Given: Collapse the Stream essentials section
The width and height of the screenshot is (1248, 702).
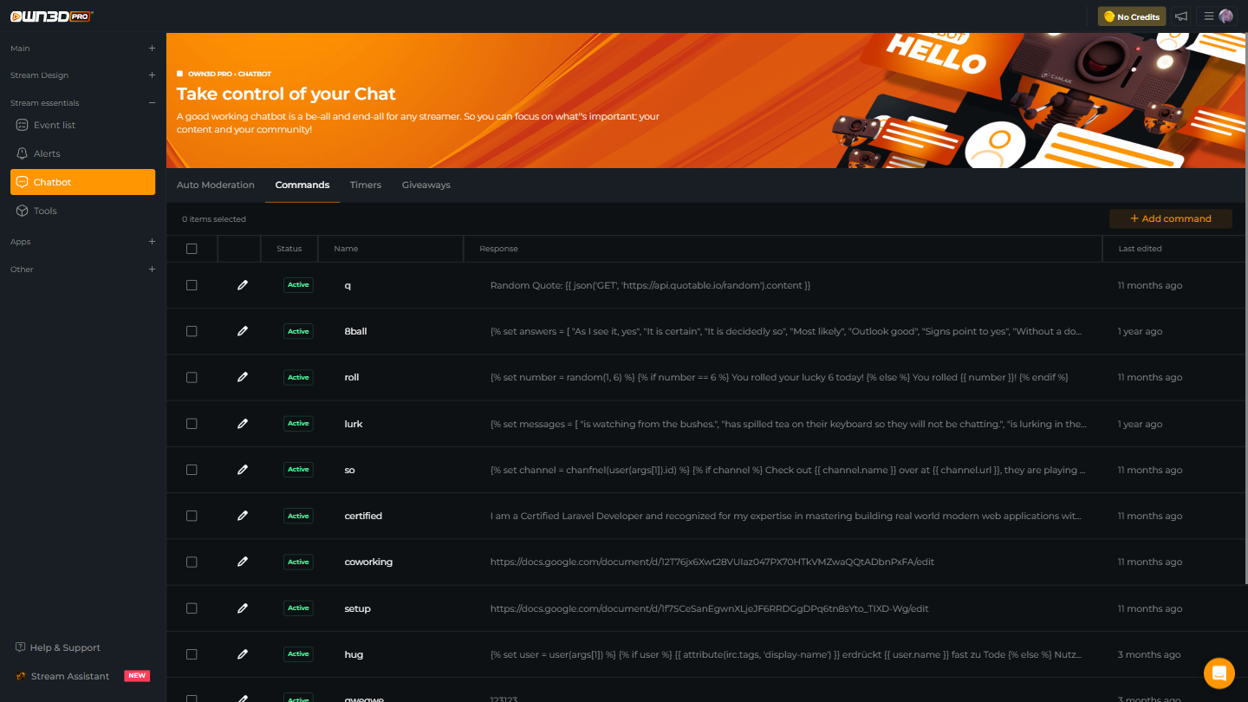Looking at the screenshot, I should 152,103.
